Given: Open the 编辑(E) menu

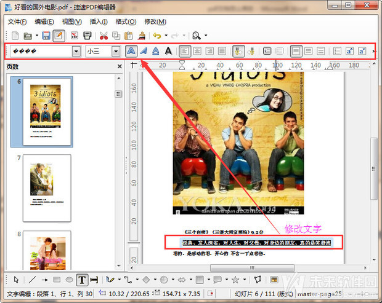Looking at the screenshot, I should point(44,22).
